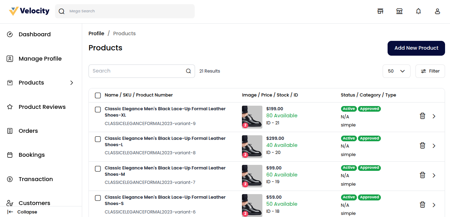Click trash icon for Shoes-M product
This screenshot has width=450, height=217.
tap(422, 175)
